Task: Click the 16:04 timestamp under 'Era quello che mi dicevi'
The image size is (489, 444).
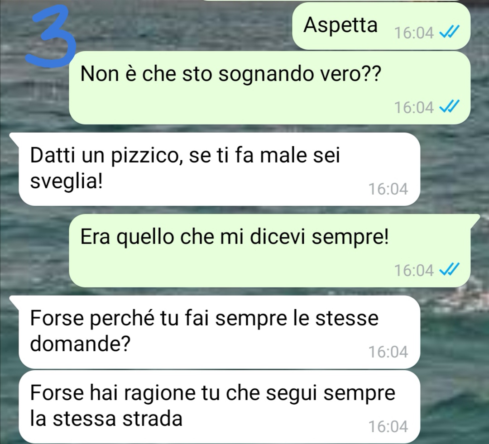Action: click(414, 270)
